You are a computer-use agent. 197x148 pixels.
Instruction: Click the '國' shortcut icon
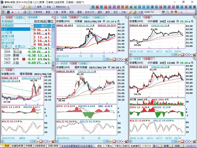coord(177,7)
